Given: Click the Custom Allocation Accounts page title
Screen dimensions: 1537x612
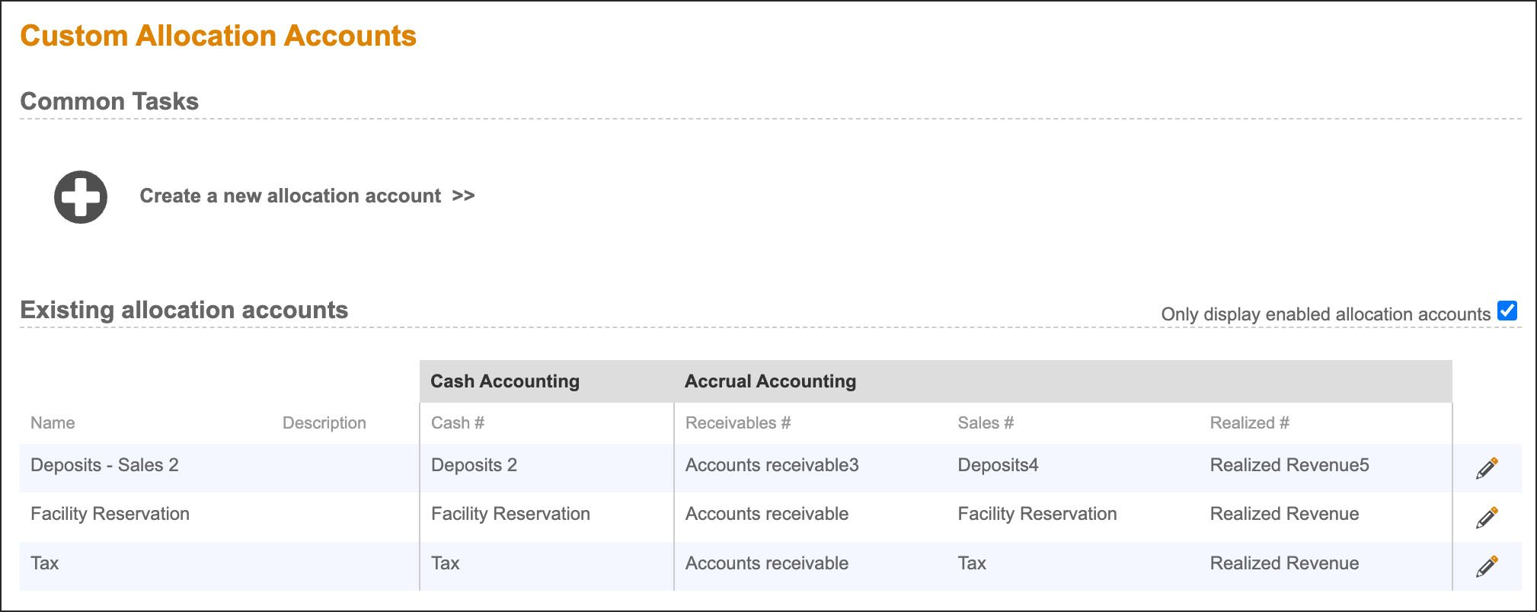Looking at the screenshot, I should [x=219, y=36].
